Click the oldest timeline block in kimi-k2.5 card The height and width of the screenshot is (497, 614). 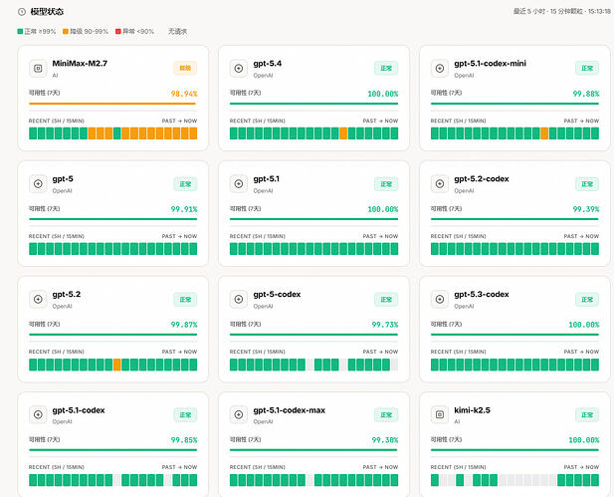click(x=435, y=480)
